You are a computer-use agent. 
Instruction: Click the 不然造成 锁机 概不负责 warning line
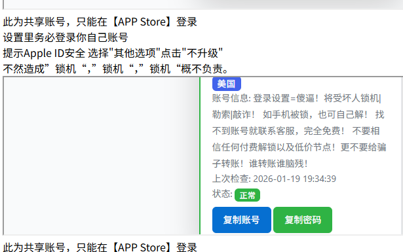[x=115, y=69]
